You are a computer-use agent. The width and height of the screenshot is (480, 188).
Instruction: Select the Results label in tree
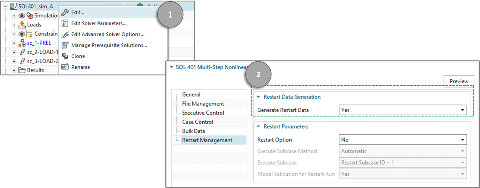[35, 70]
